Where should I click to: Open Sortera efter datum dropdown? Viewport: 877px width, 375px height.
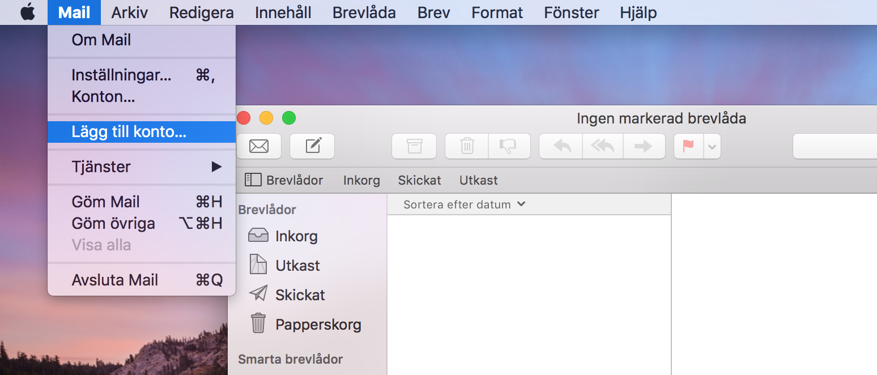(465, 204)
